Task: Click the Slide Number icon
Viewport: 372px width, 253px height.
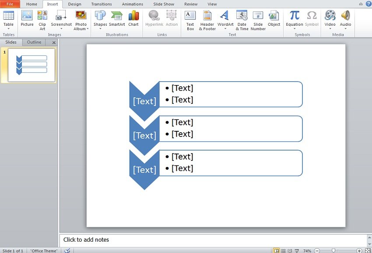Action: click(258, 20)
